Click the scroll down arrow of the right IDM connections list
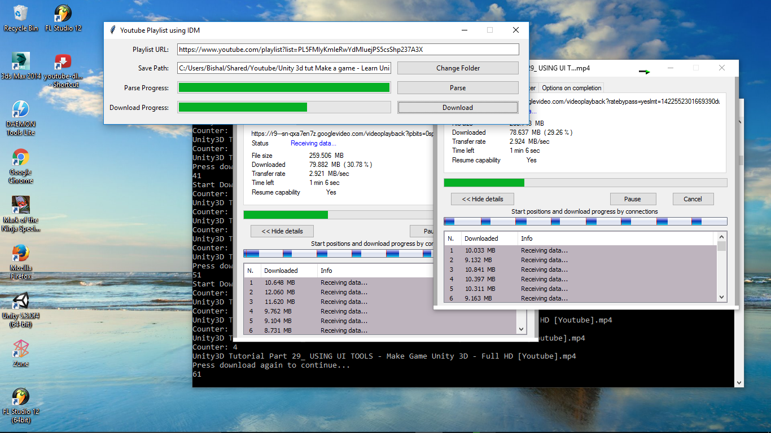The image size is (771, 433). click(x=721, y=297)
